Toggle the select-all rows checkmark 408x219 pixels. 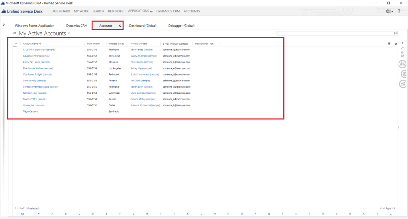[16, 43]
